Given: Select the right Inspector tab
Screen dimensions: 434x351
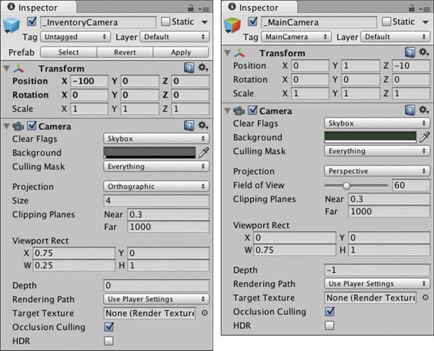Looking at the screenshot, I should point(259,7).
